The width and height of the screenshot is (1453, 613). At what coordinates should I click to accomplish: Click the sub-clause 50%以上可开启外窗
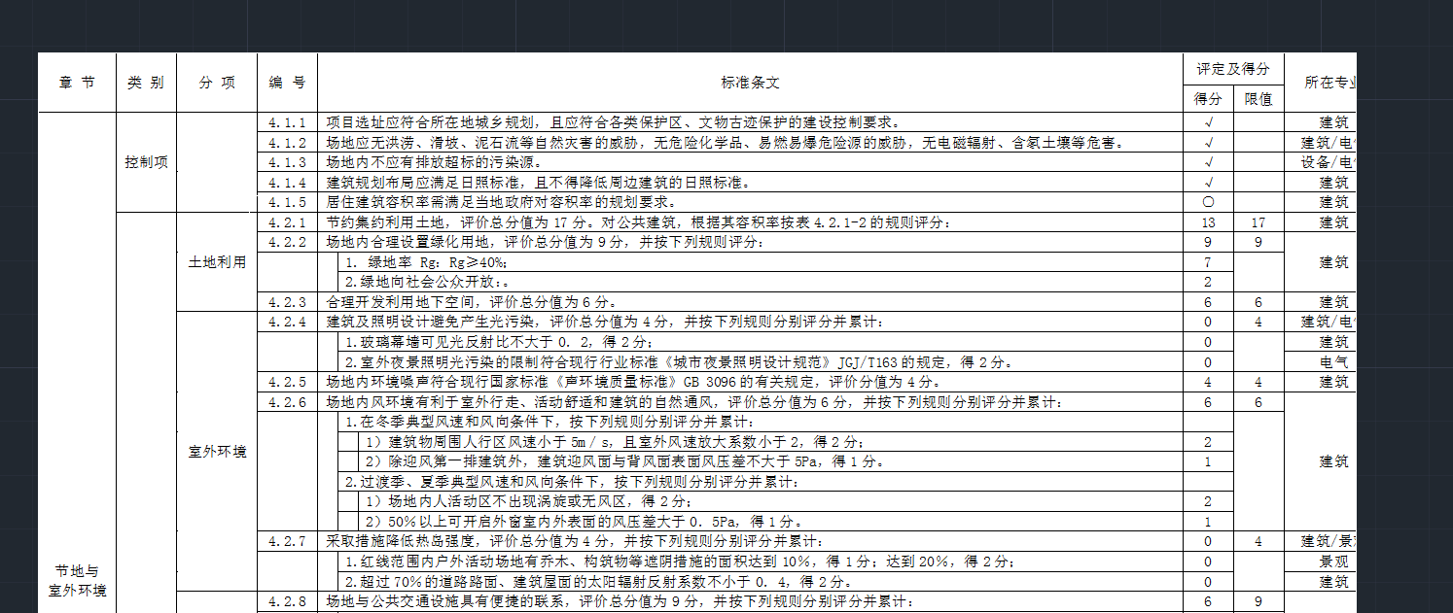point(584,522)
